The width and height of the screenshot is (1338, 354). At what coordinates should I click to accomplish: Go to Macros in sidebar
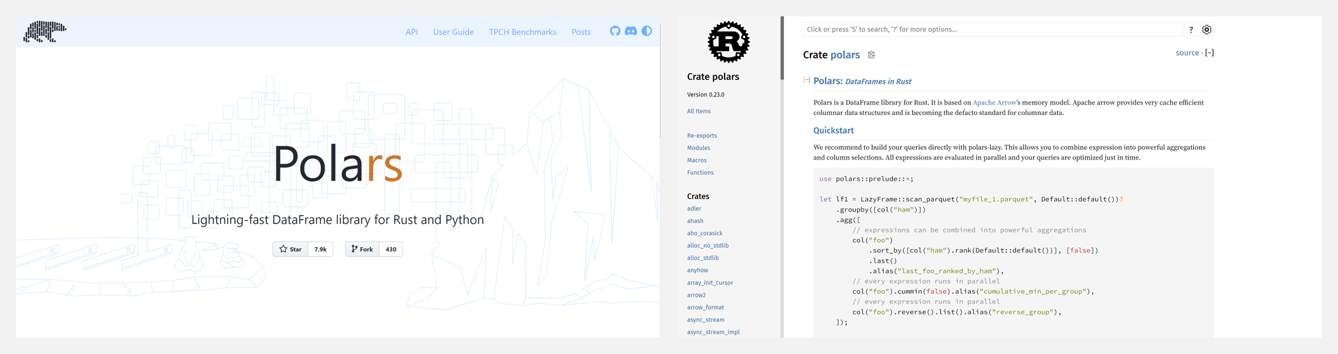coord(697,160)
